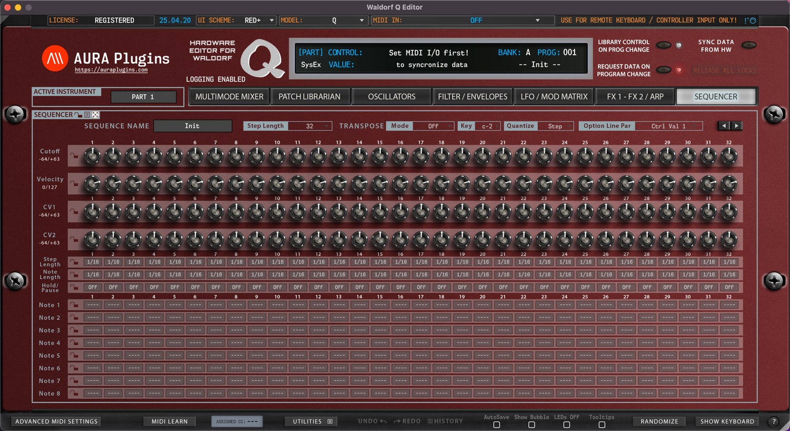
Task: Lock the Note 6 row
Action: tap(74, 368)
